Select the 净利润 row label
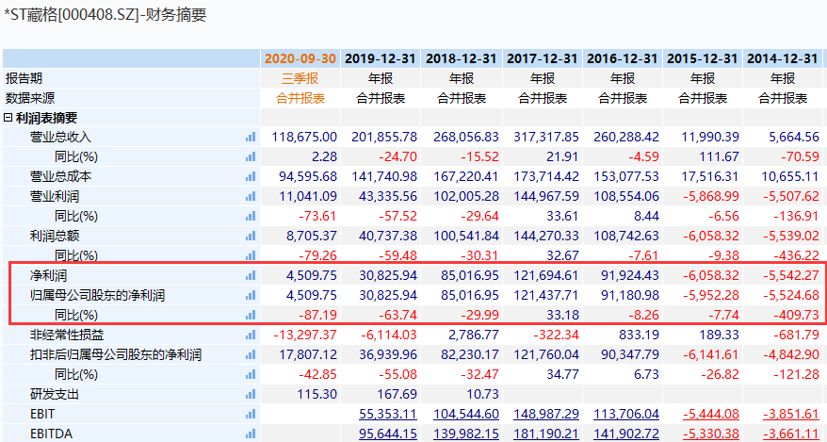The width and height of the screenshot is (827, 442). coord(49,275)
